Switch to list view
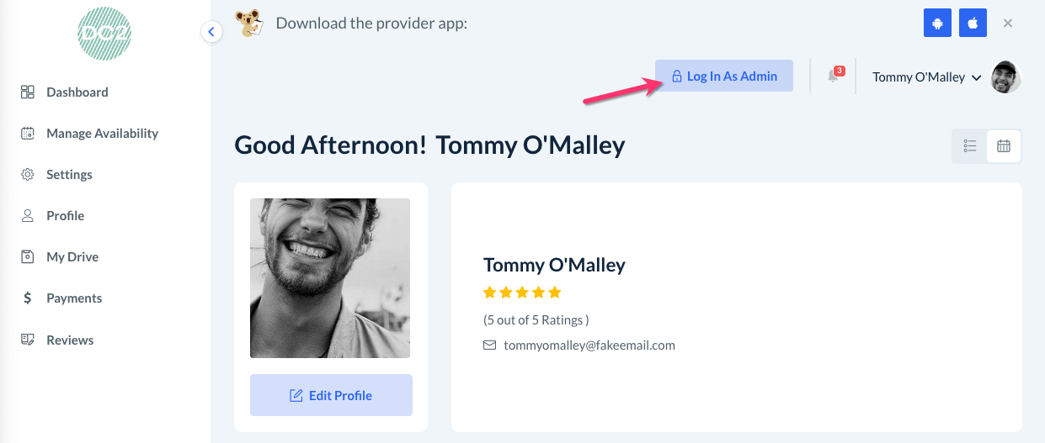Viewport: 1045px width, 443px height. [x=969, y=146]
